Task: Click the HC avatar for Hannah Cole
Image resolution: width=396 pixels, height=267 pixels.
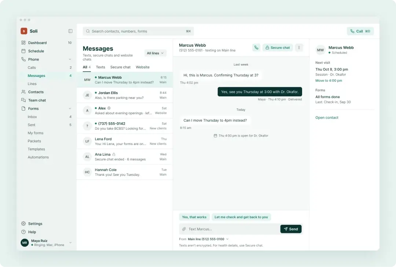Action: (87, 172)
